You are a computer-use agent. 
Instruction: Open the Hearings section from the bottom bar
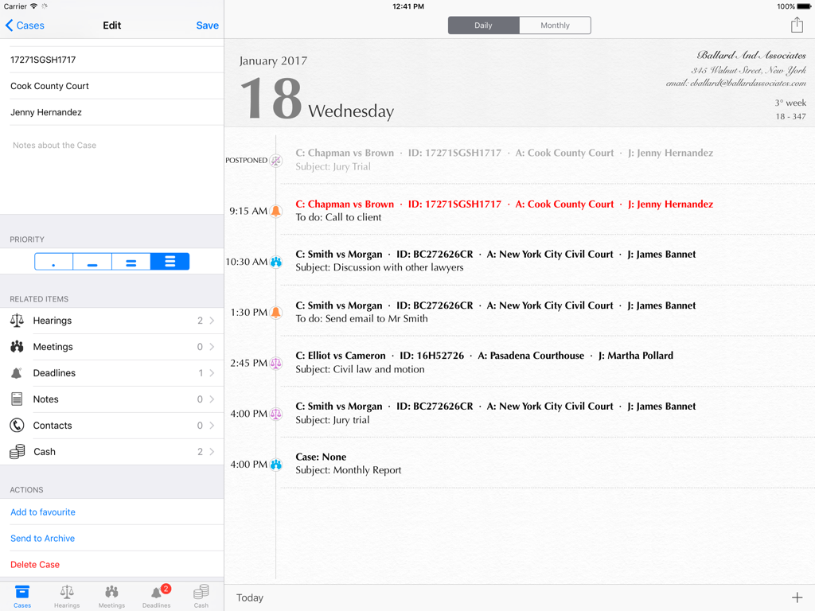[x=67, y=595]
